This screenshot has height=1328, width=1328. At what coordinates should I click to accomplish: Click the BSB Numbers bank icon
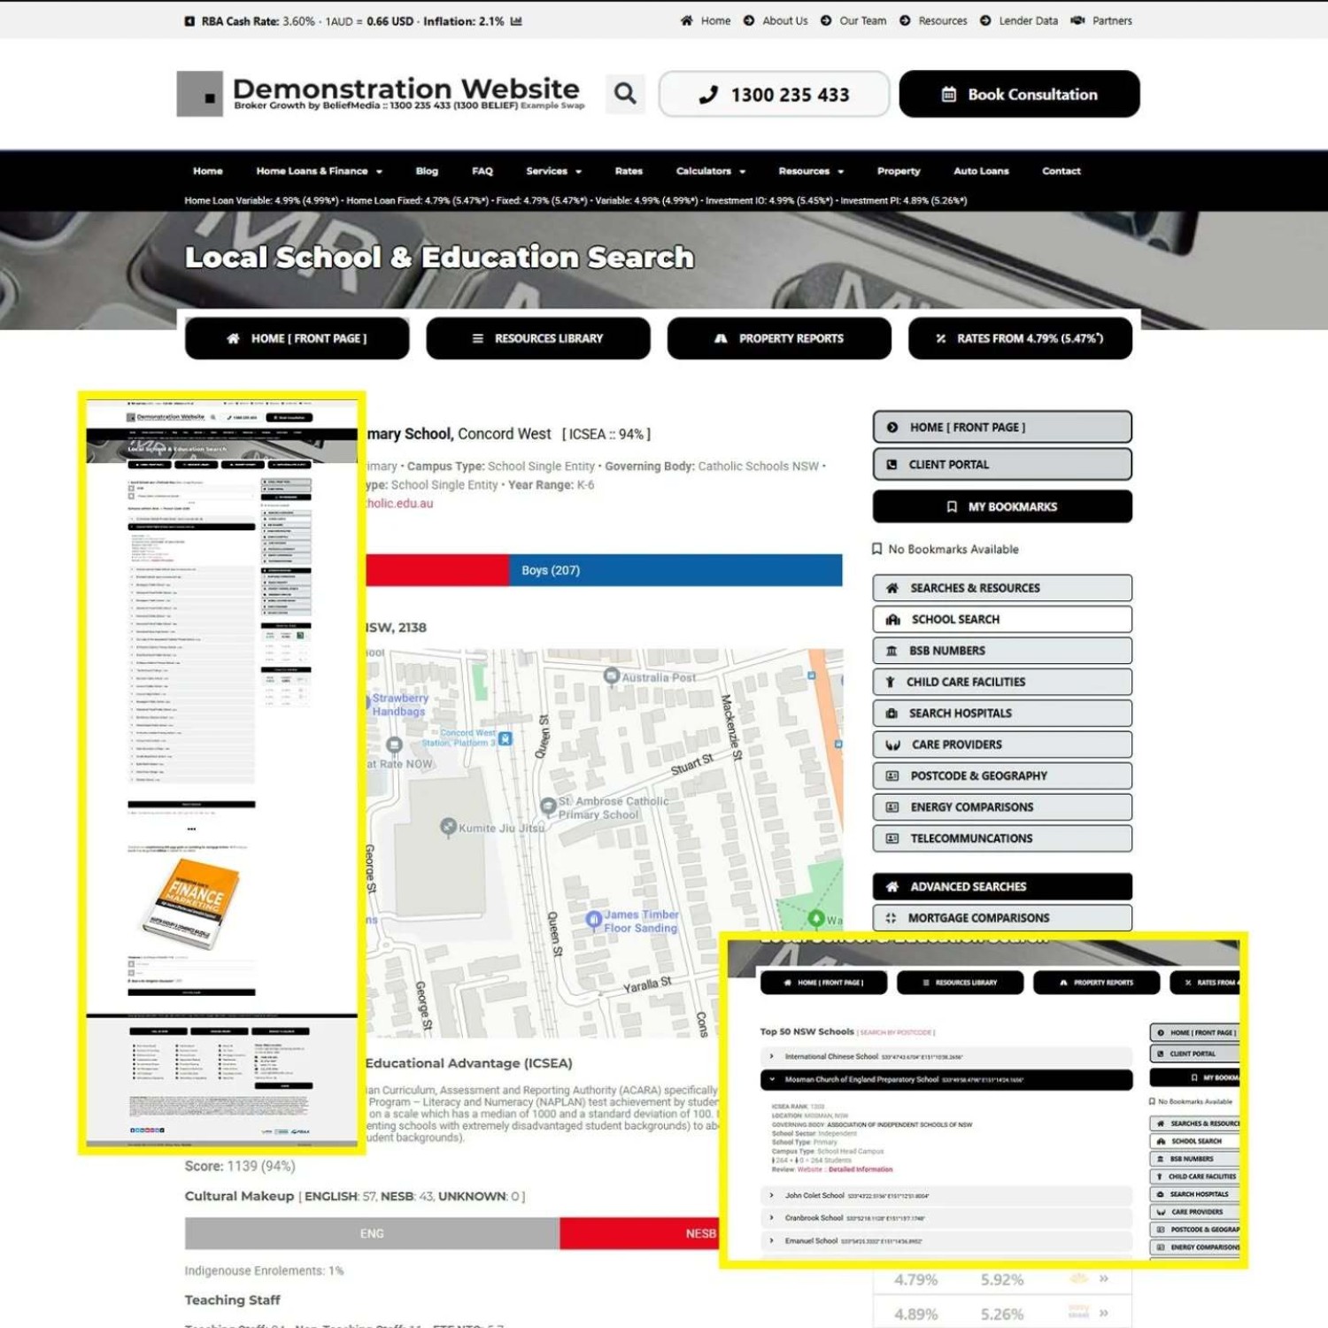point(892,651)
